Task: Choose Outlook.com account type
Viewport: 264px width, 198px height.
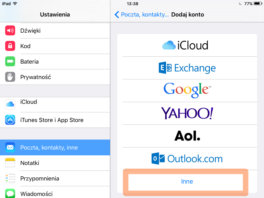Action: pos(187,158)
